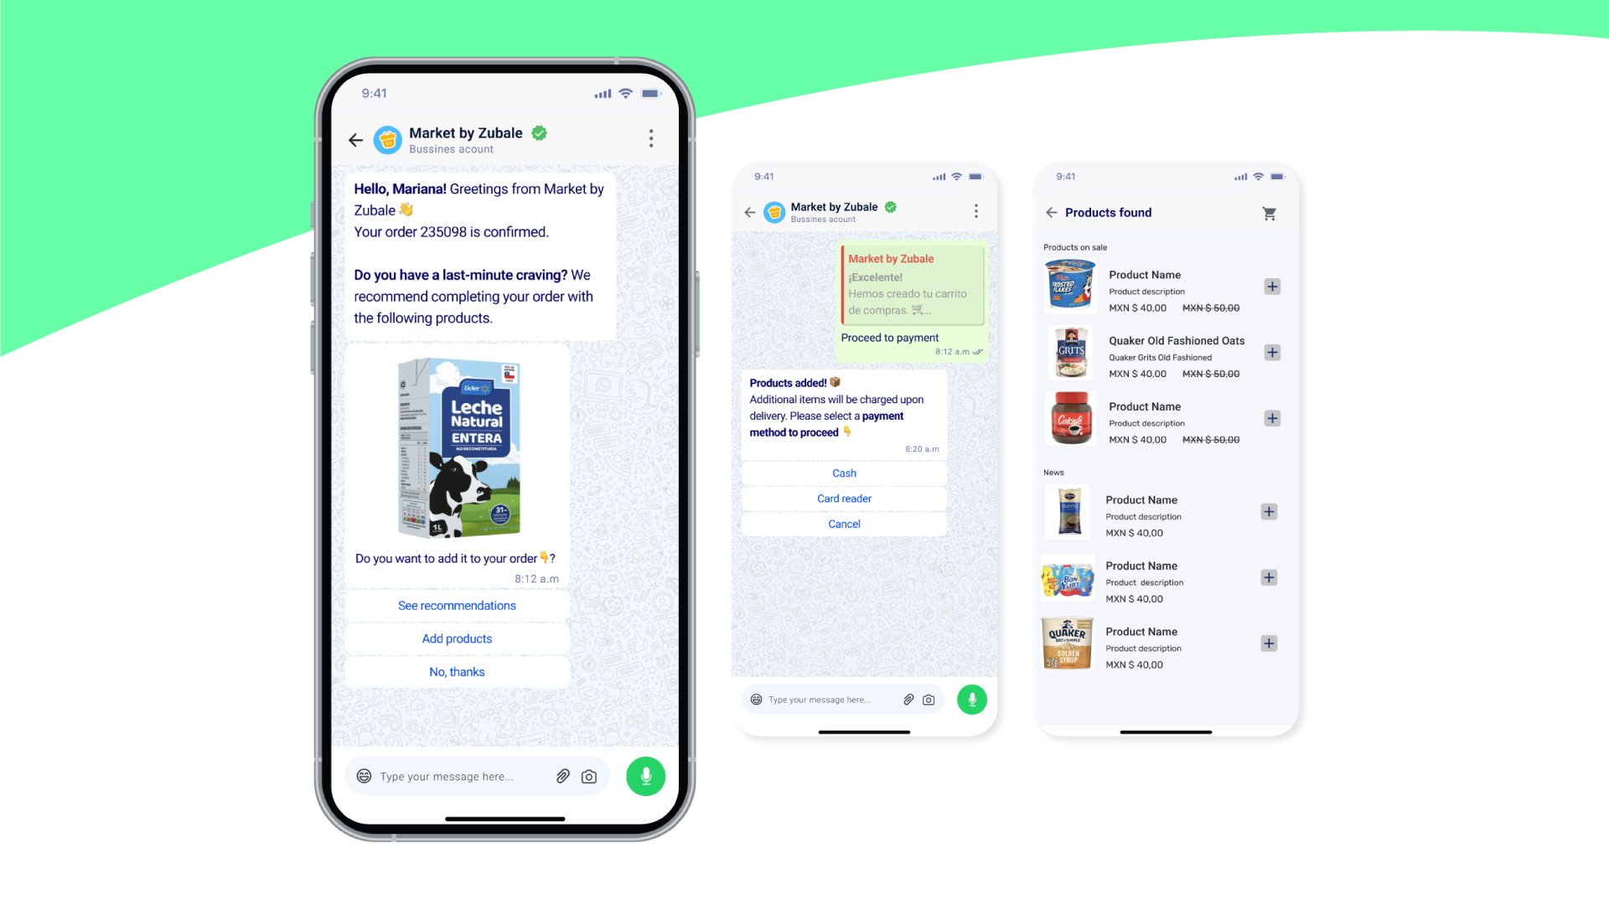Tap the plus button on Quaker Oats
Viewport: 1609px width, 905px height.
click(x=1270, y=351)
